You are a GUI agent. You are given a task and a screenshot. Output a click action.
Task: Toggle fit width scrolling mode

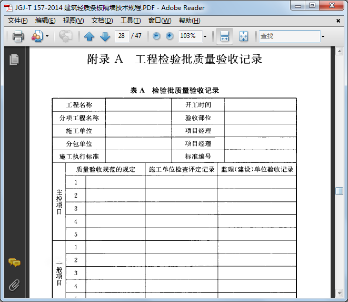pyautogui.click(x=224, y=36)
